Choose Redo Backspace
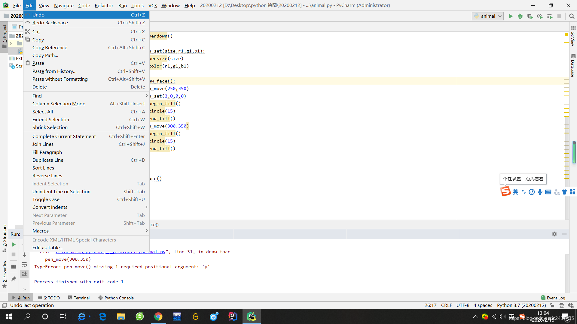Image resolution: width=577 pixels, height=324 pixels. coord(87,22)
